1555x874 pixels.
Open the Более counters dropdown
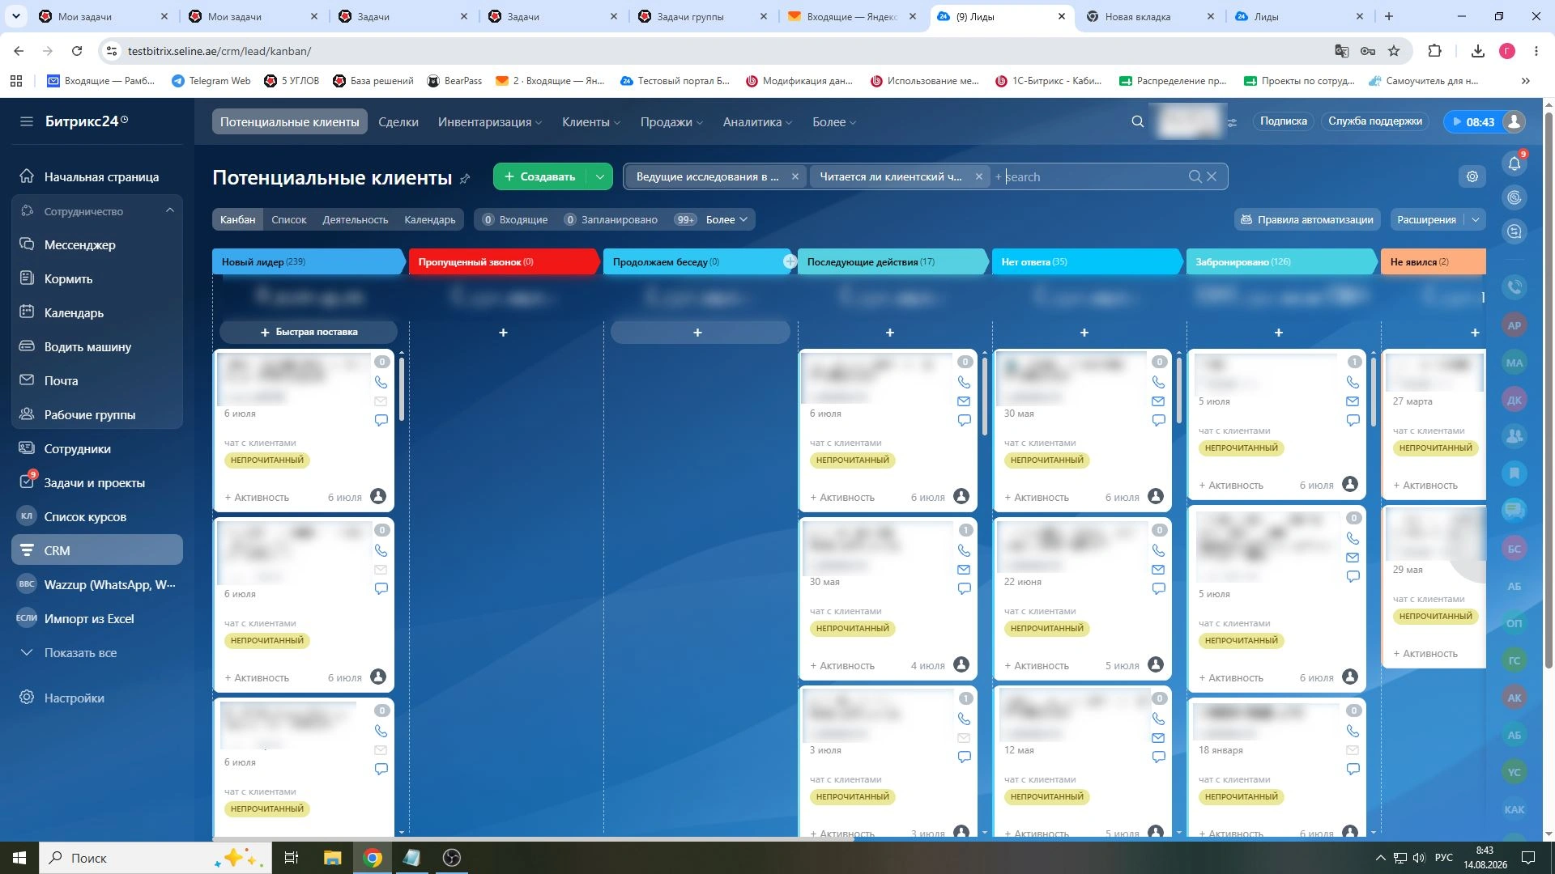click(726, 219)
